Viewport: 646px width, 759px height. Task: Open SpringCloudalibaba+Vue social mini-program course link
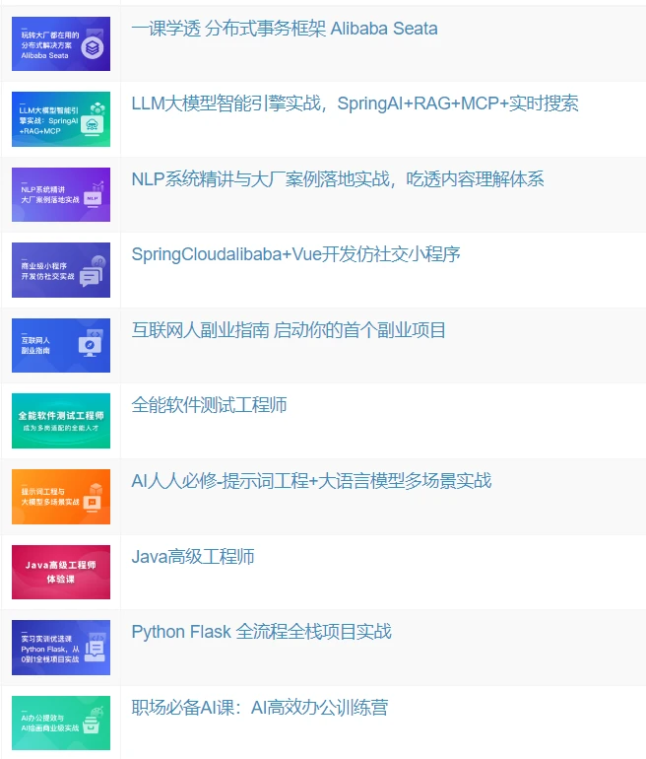click(295, 254)
